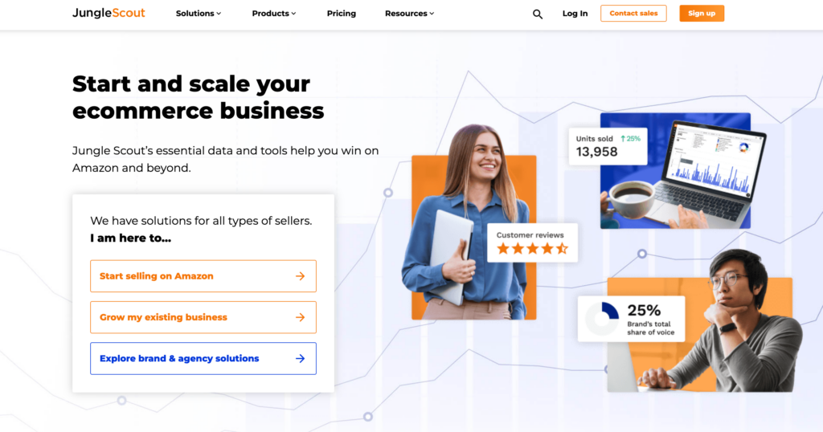823x432 pixels.
Task: Select Explore brand & agency solutions
Action: point(203,359)
